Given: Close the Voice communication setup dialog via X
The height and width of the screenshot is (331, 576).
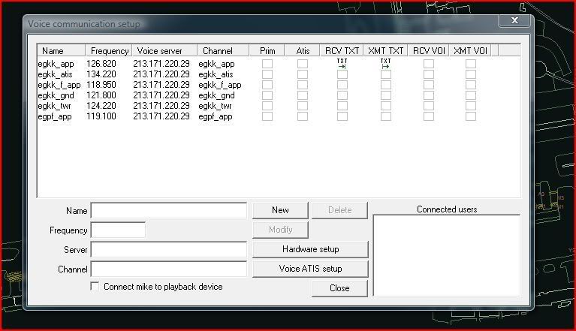Looking at the screenshot, I should point(515,21).
